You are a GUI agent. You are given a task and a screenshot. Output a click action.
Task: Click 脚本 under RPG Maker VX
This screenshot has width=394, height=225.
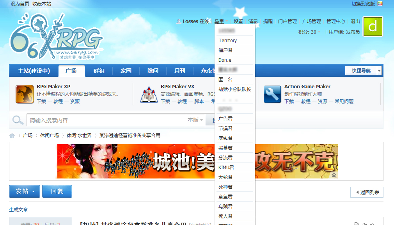(x=199, y=102)
